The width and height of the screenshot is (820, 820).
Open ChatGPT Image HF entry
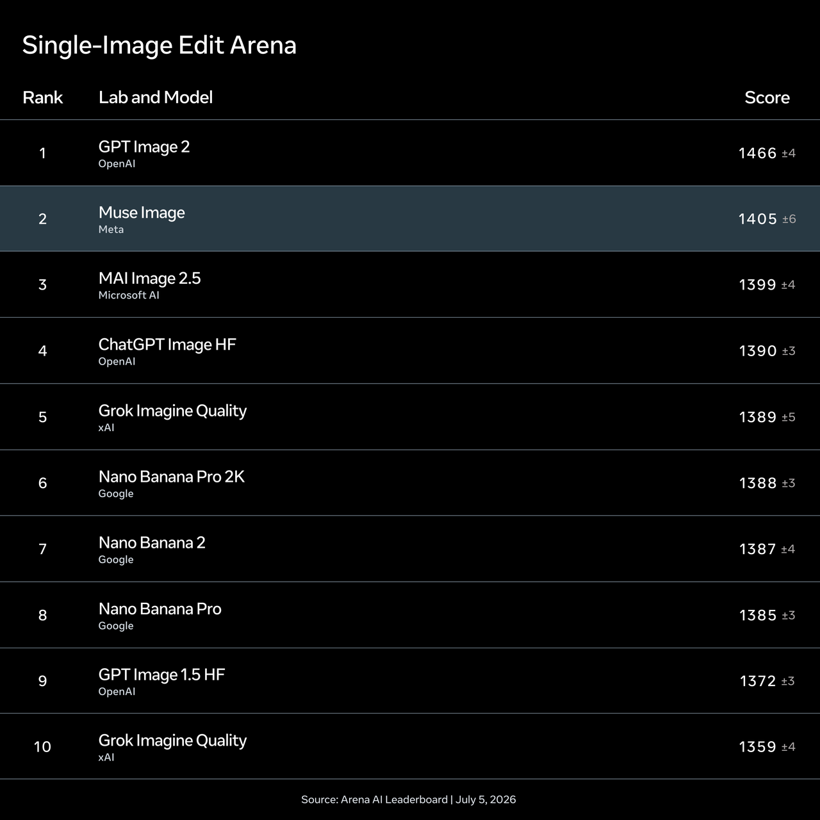[x=410, y=350]
